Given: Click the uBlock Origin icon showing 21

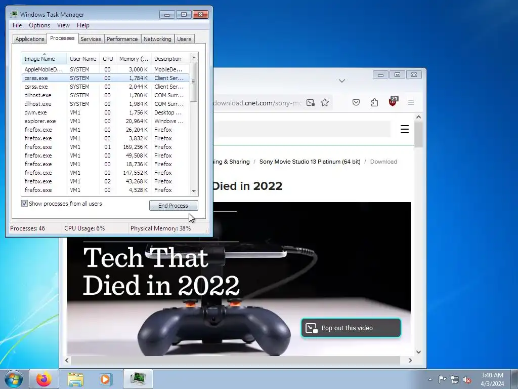Looking at the screenshot, I should click(x=393, y=101).
